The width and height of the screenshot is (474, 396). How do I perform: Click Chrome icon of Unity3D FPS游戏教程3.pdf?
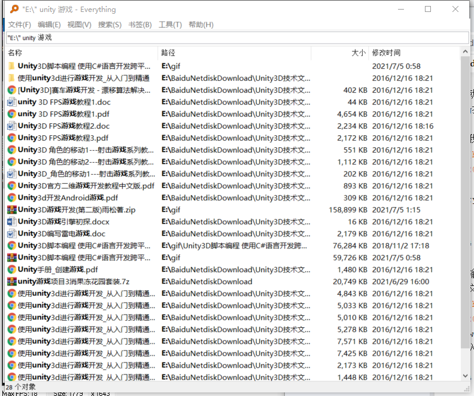tap(11, 138)
